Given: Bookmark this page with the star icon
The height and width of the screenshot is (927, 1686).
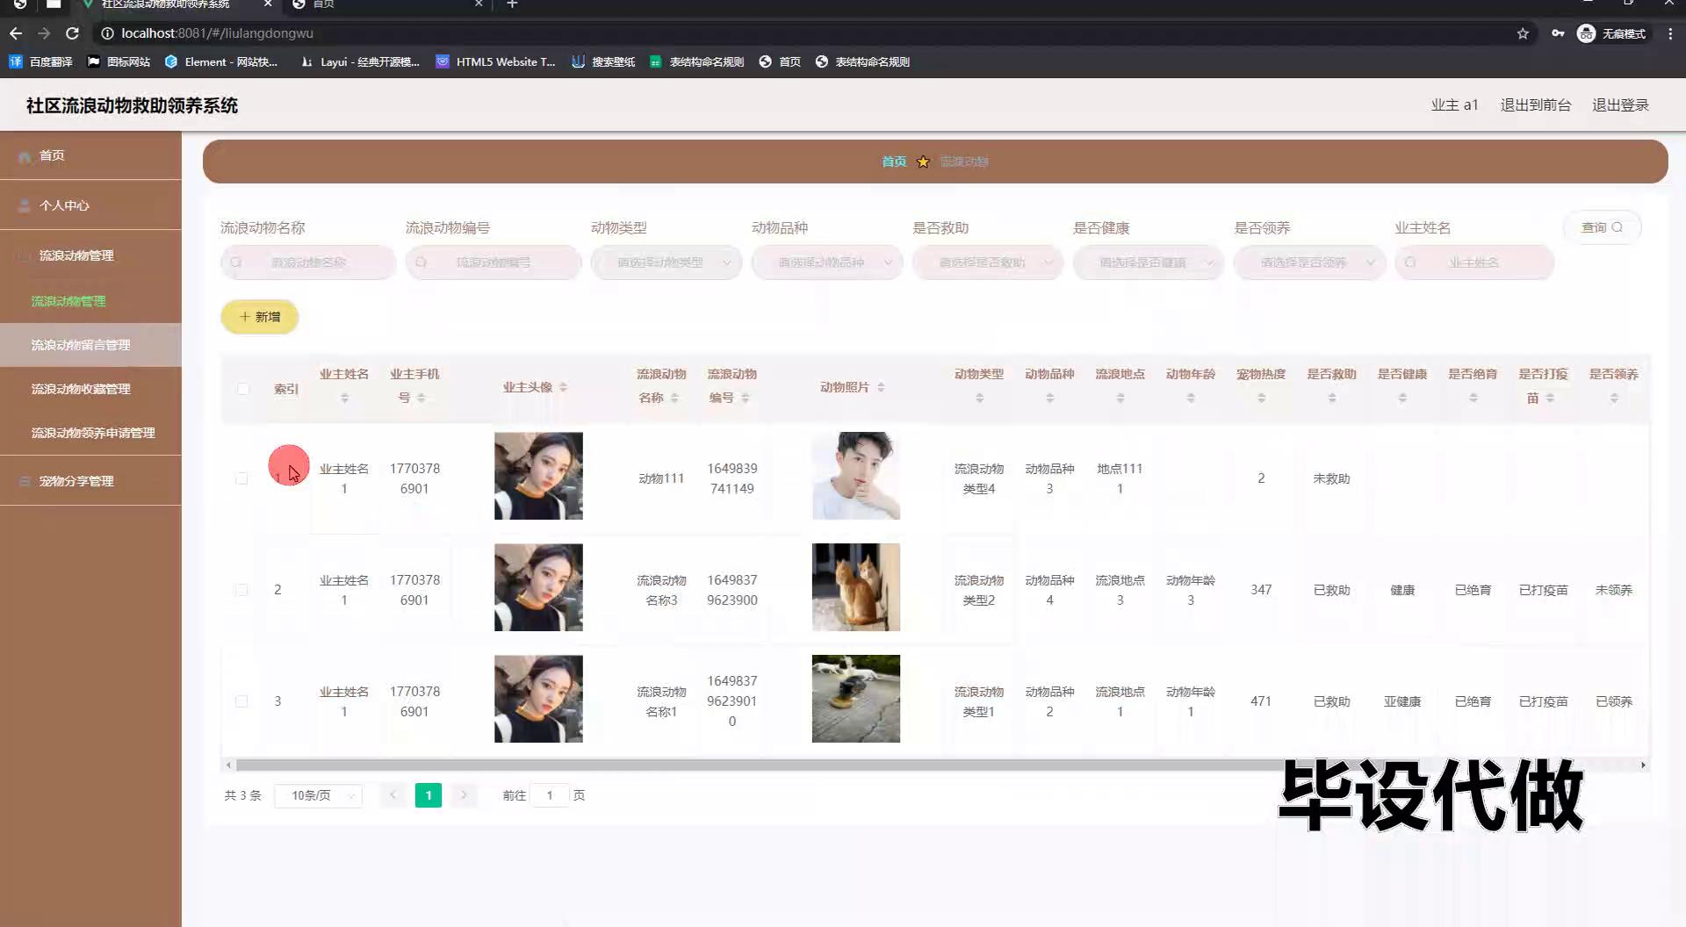Looking at the screenshot, I should point(1523,33).
